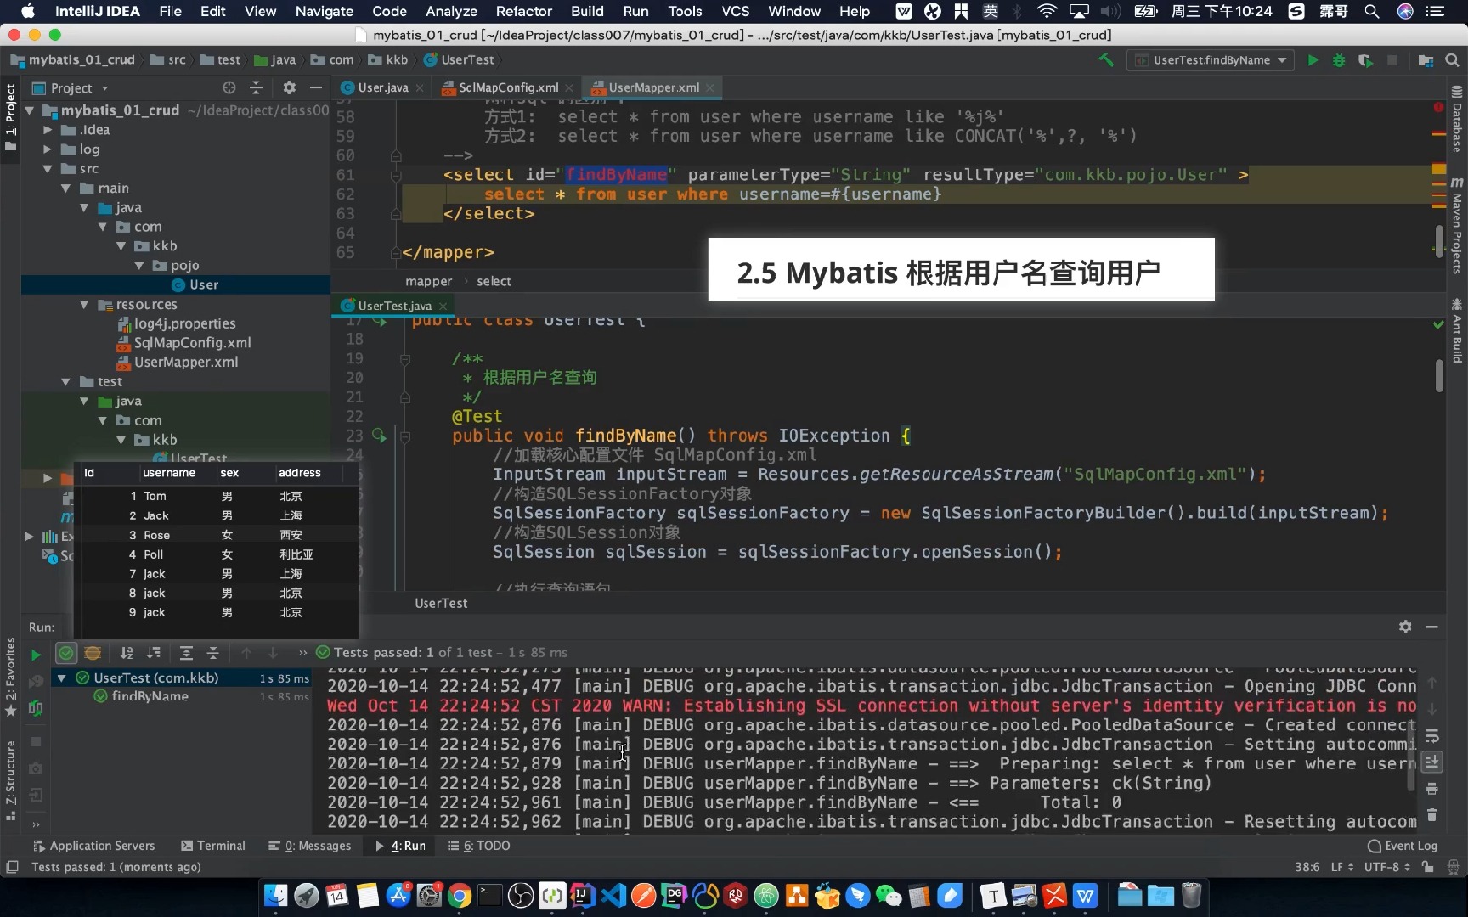Click Project panel locate target icon
Viewport: 1468px width, 917px height.
click(x=229, y=87)
